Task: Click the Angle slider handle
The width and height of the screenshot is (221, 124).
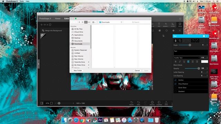Action: coord(190,45)
